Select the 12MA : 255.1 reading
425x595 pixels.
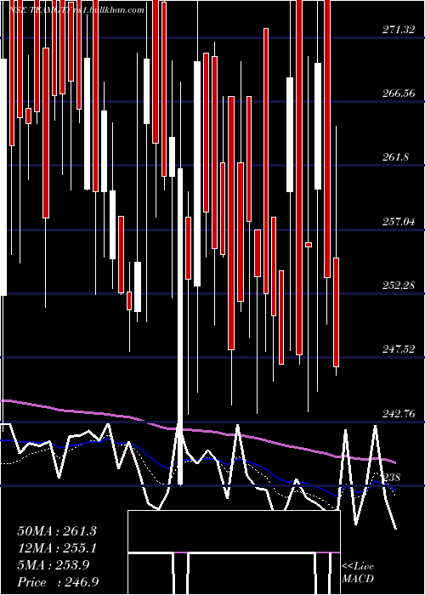(x=57, y=548)
